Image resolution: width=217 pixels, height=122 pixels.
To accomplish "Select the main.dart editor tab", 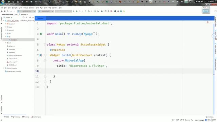I will pyautogui.click(x=40, y=18).
